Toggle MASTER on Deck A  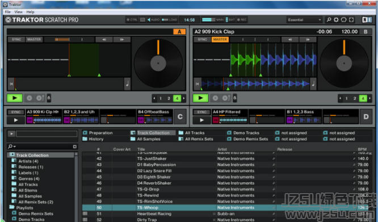34,39
